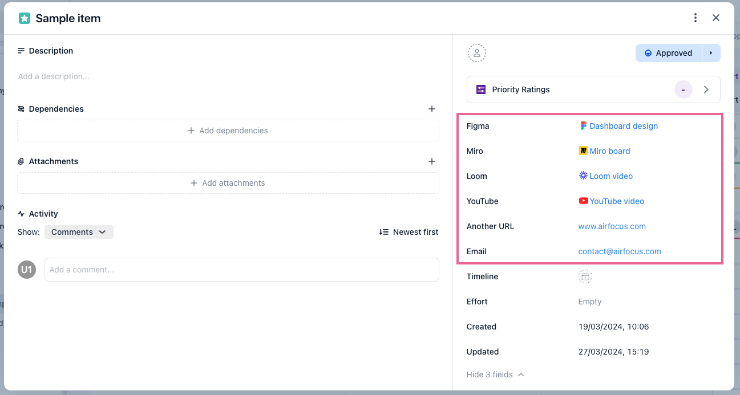The width and height of the screenshot is (740, 395).
Task: Click the Add a comment input
Action: 242,270
